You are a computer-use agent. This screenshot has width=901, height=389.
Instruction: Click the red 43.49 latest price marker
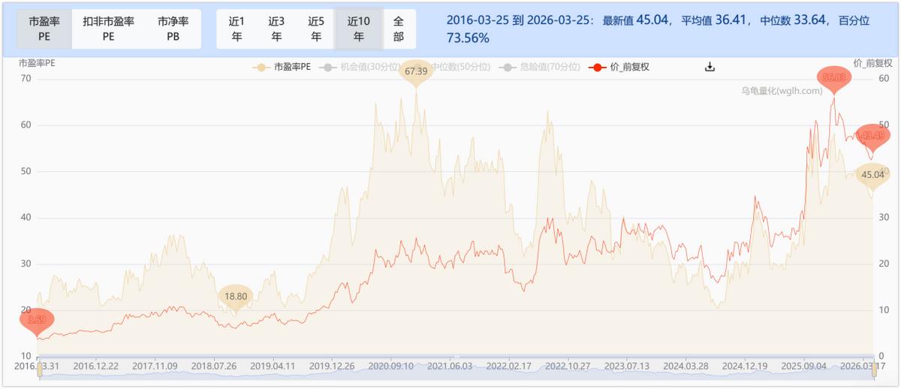872,136
